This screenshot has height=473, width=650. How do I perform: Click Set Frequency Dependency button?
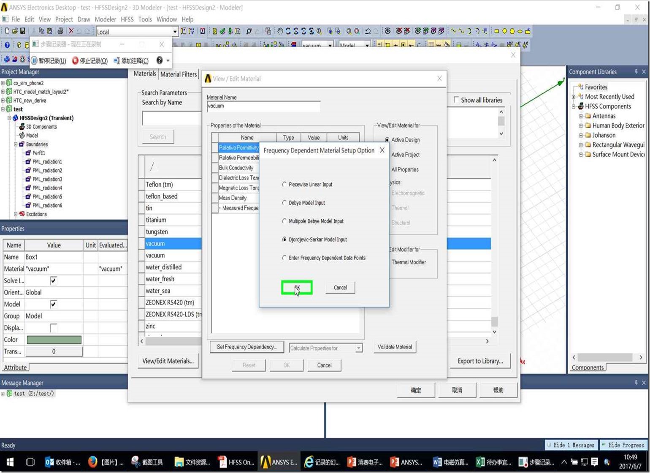point(247,347)
